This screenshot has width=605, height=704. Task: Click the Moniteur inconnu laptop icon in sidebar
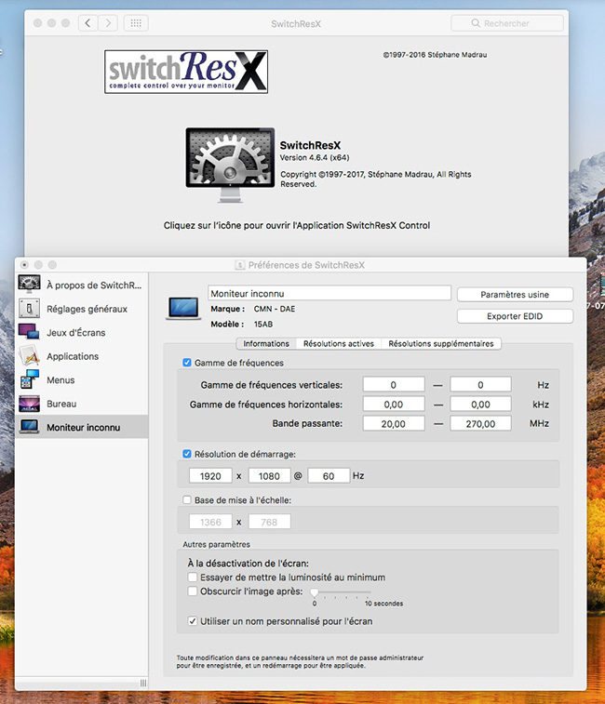pyautogui.click(x=29, y=427)
